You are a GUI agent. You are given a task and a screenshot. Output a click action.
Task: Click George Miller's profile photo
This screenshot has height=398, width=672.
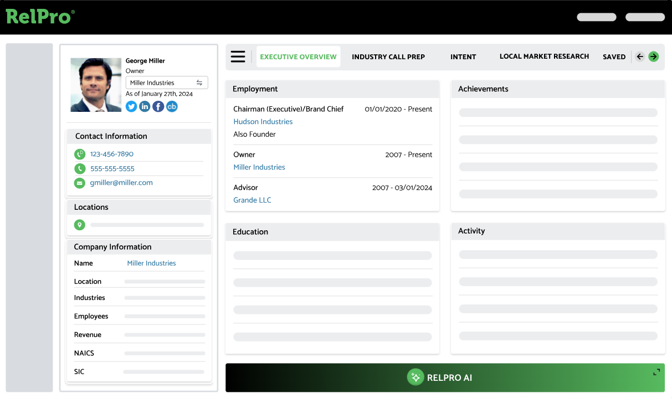96,85
